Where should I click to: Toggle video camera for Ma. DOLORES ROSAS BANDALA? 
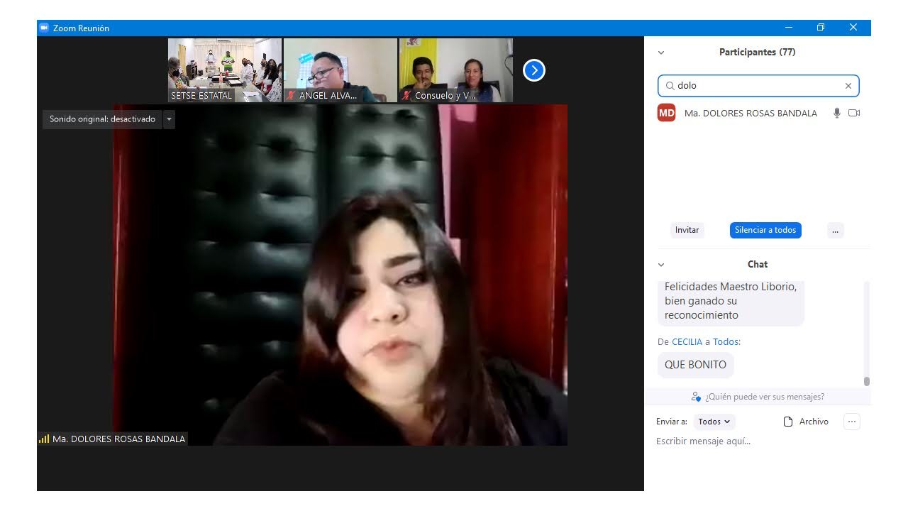coord(854,113)
